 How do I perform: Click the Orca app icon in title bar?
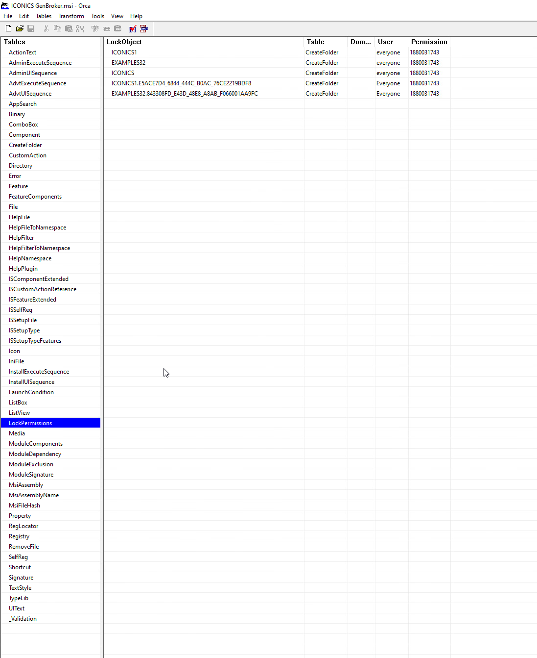tap(5, 5)
